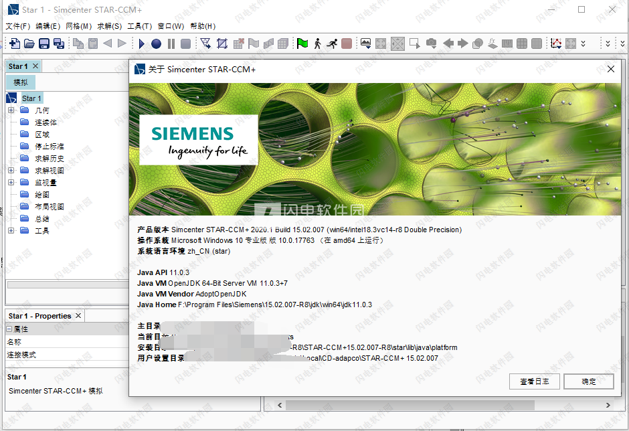Screen dimensions: 629x431
Task: Click the New Simulation toolbar icon
Action: pos(15,44)
